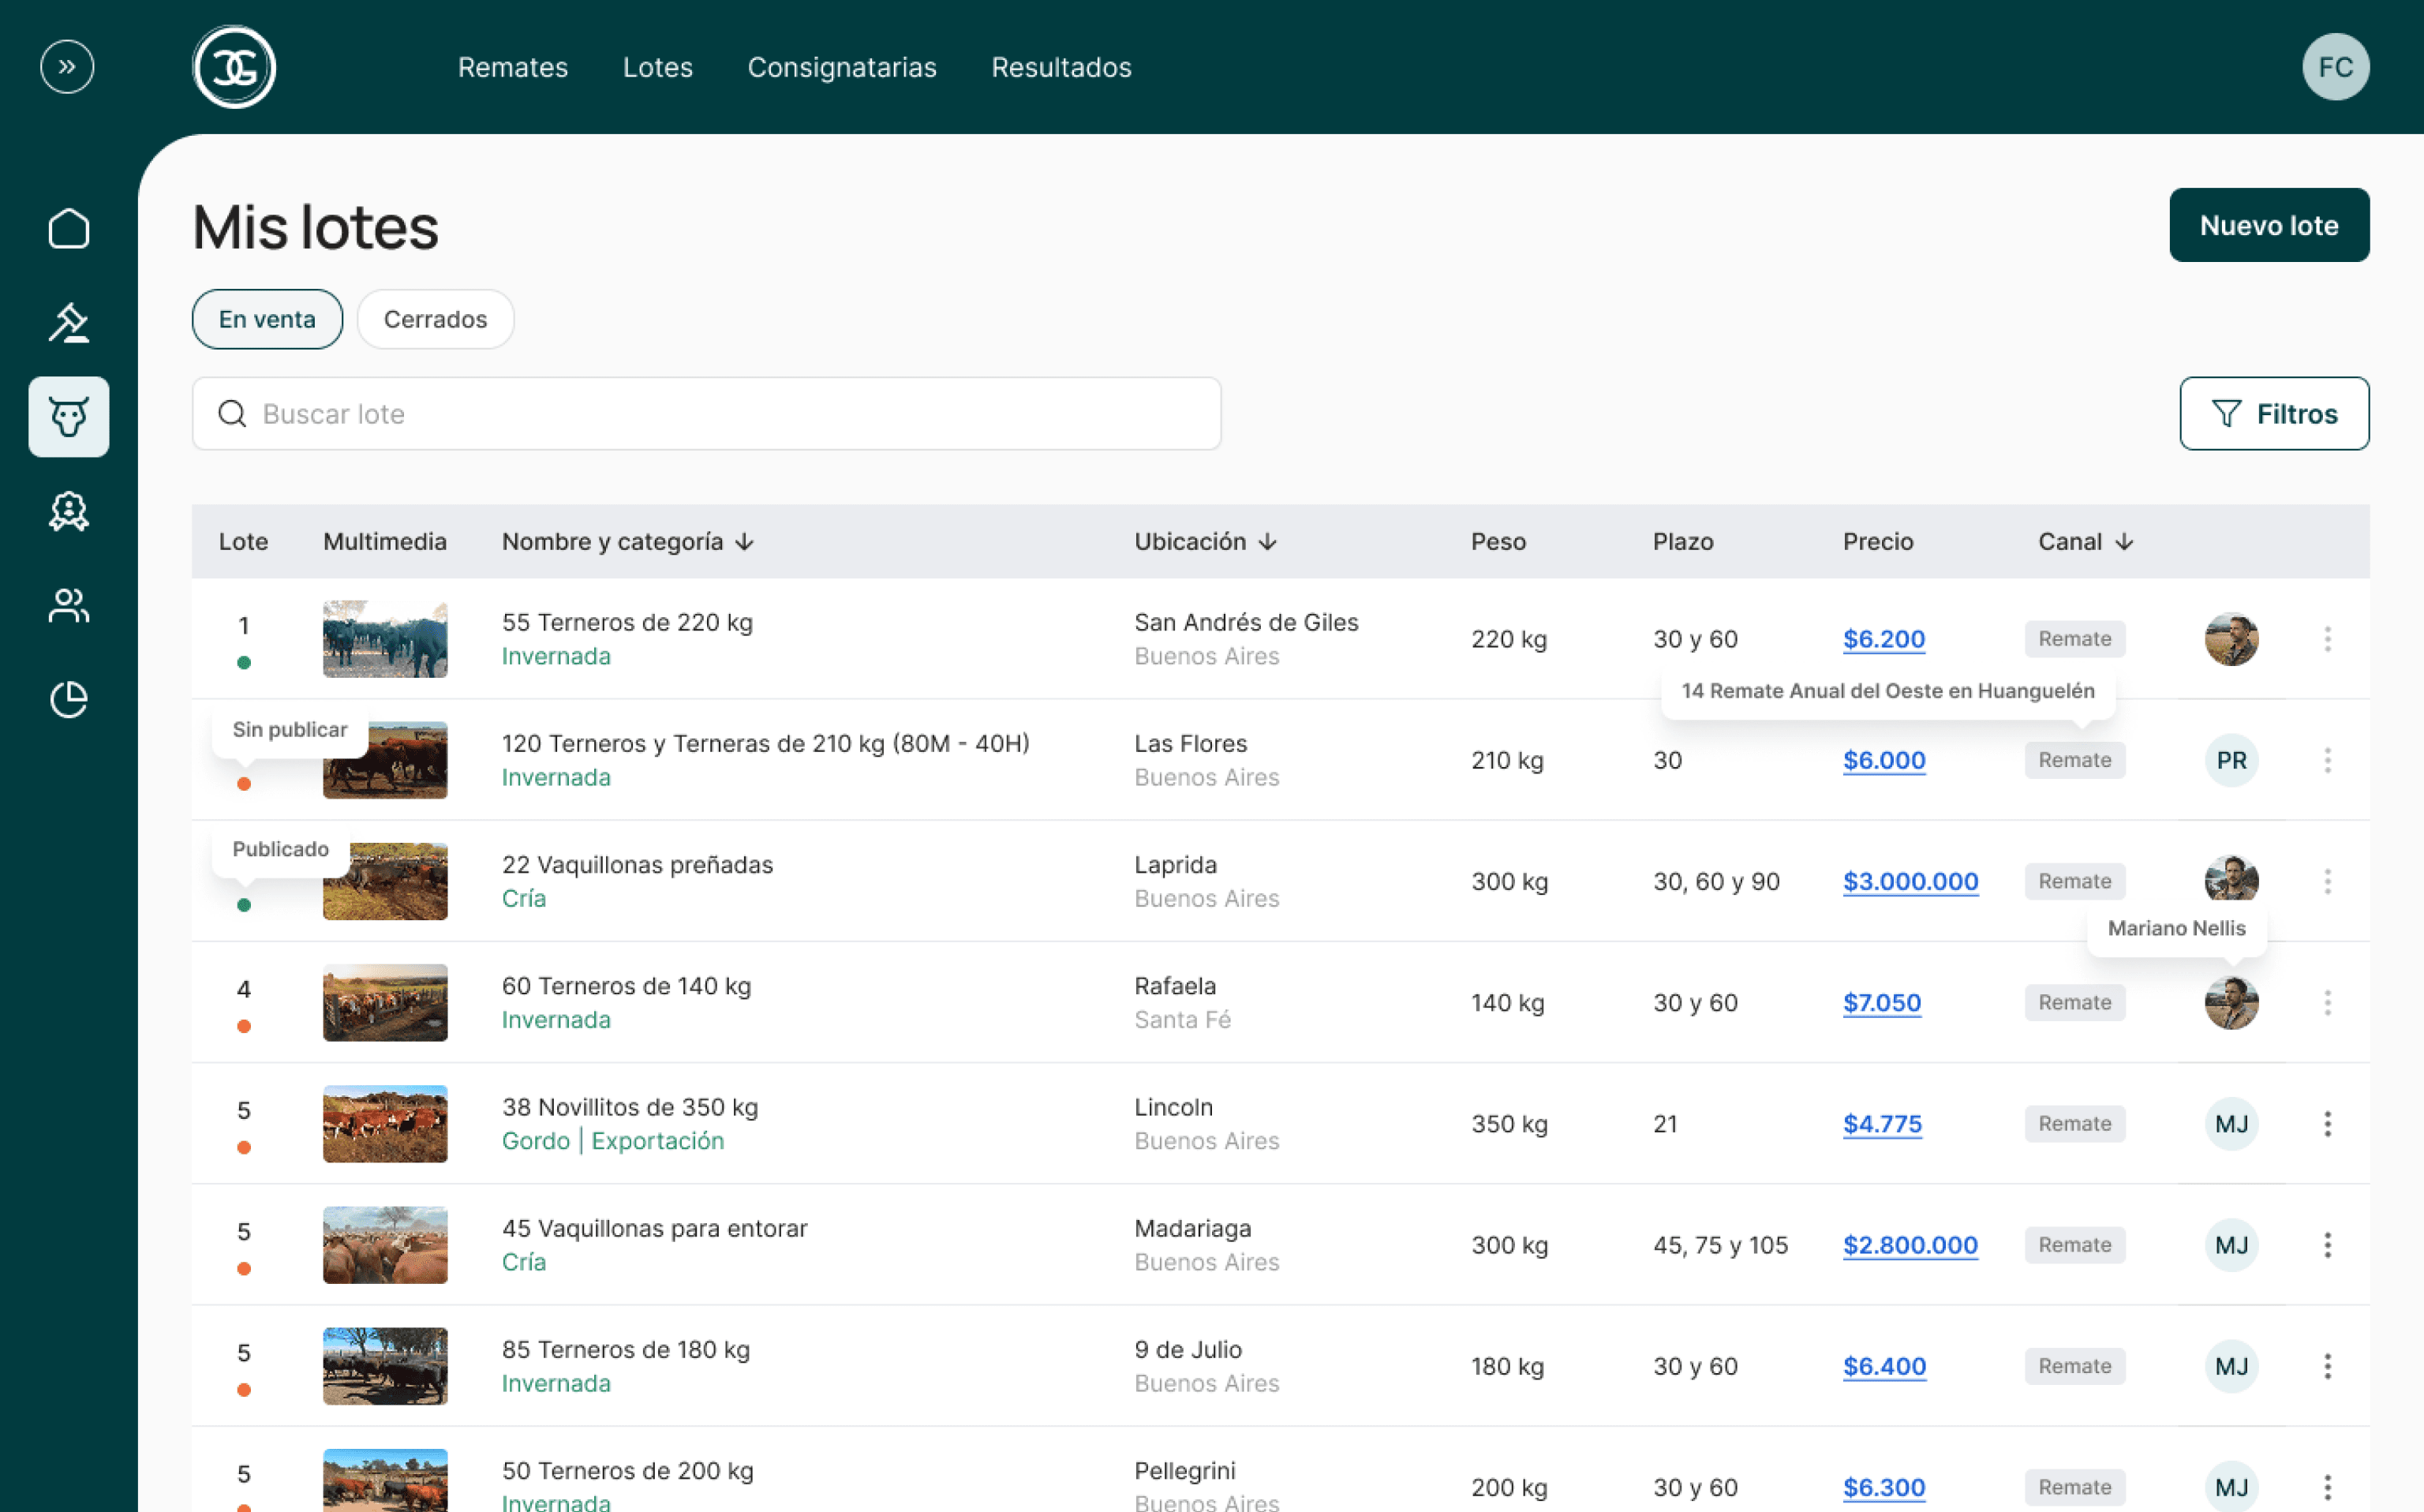The image size is (2424, 1512).
Task: Open the $3.000.000 price link
Action: pos(1910,881)
